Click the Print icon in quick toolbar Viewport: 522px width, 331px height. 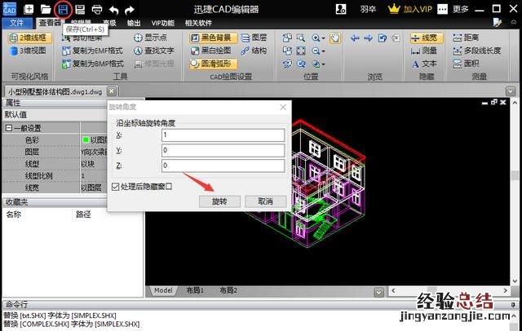[x=97, y=9]
